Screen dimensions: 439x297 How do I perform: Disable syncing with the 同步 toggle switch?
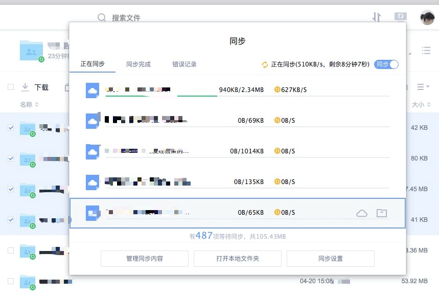[x=386, y=64]
